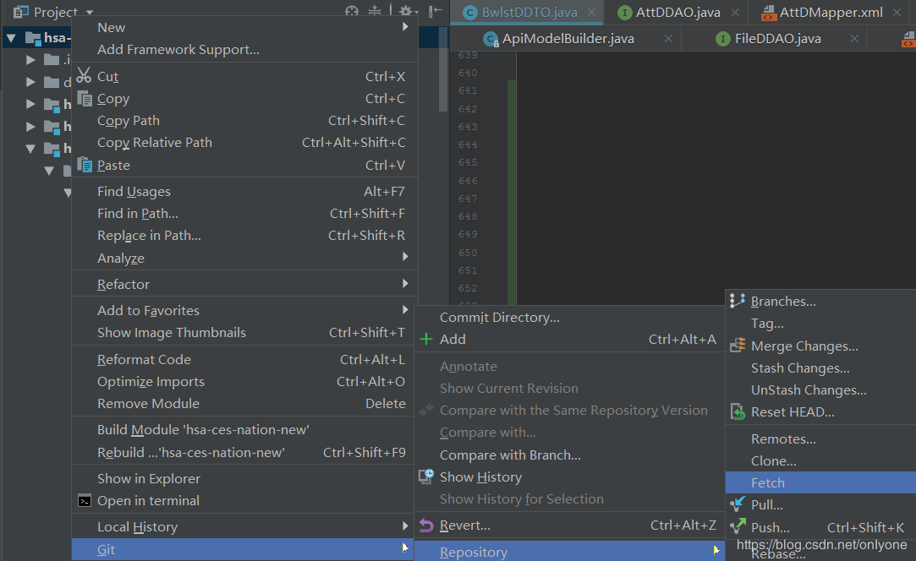Viewport: 916px width, 561px height.
Task: Close the BwlstDDTO.java editor tab
Action: 591,13
